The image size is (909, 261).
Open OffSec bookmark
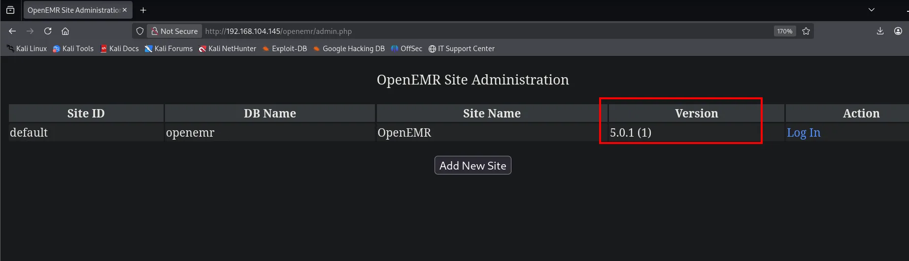click(x=406, y=49)
